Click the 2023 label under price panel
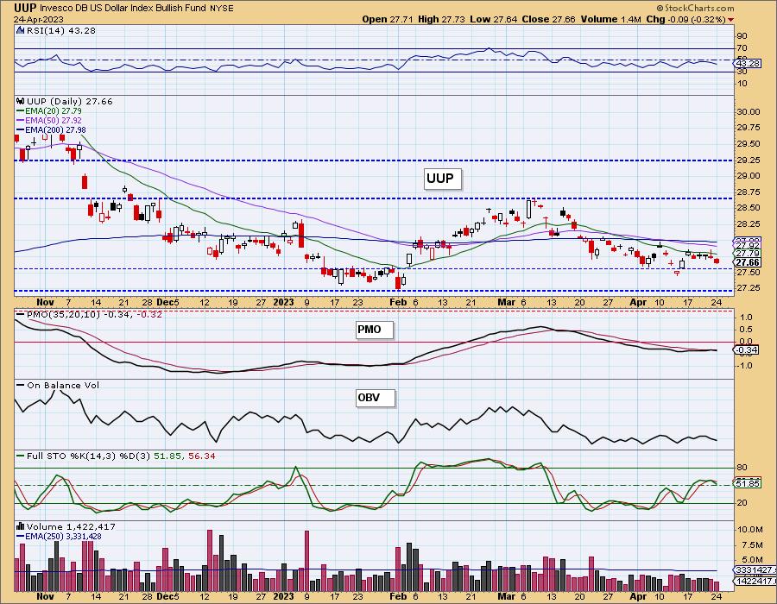This screenshot has width=777, height=604. point(284,302)
